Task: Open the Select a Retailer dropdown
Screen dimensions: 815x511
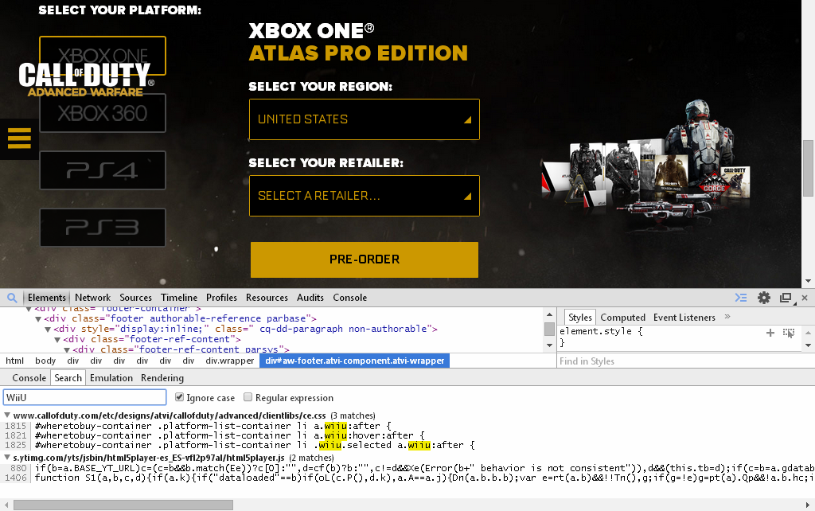Action: (x=365, y=196)
